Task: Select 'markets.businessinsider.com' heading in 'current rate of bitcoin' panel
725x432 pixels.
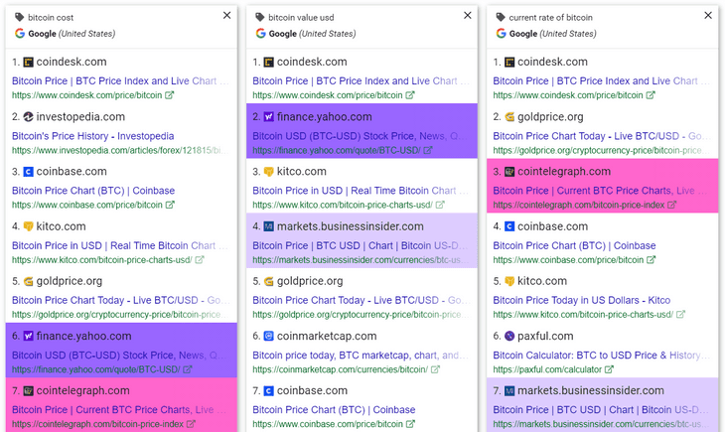Action: tap(591, 390)
